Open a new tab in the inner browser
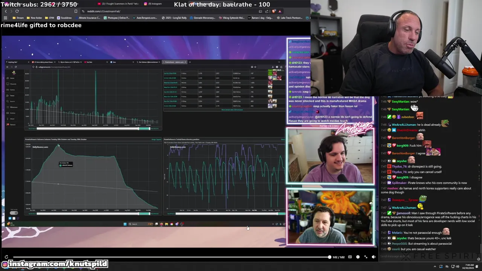The width and height of the screenshot is (482, 271). click(x=190, y=62)
